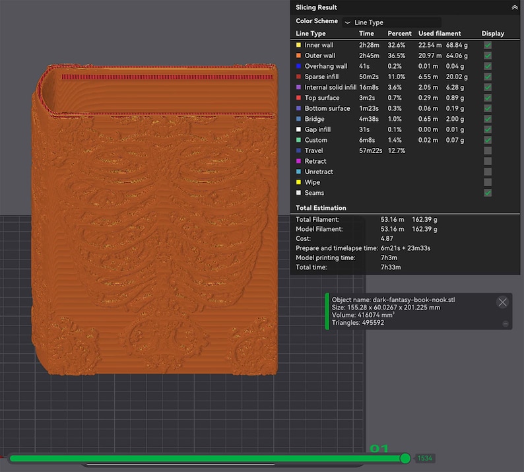524x472 pixels.
Task: Click the Model printing time 7h3m
Action: 389,257
